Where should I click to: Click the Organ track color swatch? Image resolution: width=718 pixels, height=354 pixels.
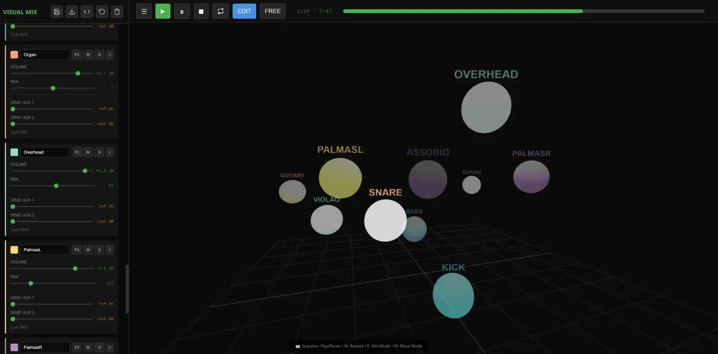coord(14,55)
